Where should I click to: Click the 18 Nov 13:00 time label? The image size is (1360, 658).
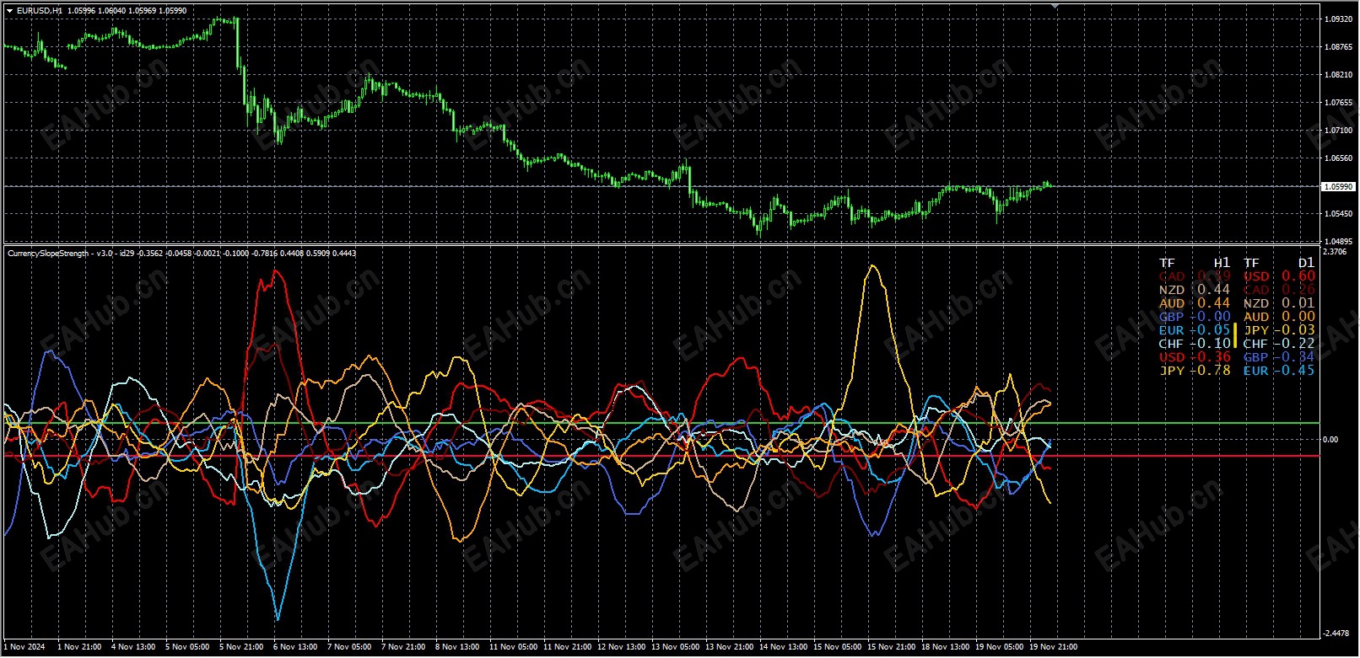tap(945, 647)
